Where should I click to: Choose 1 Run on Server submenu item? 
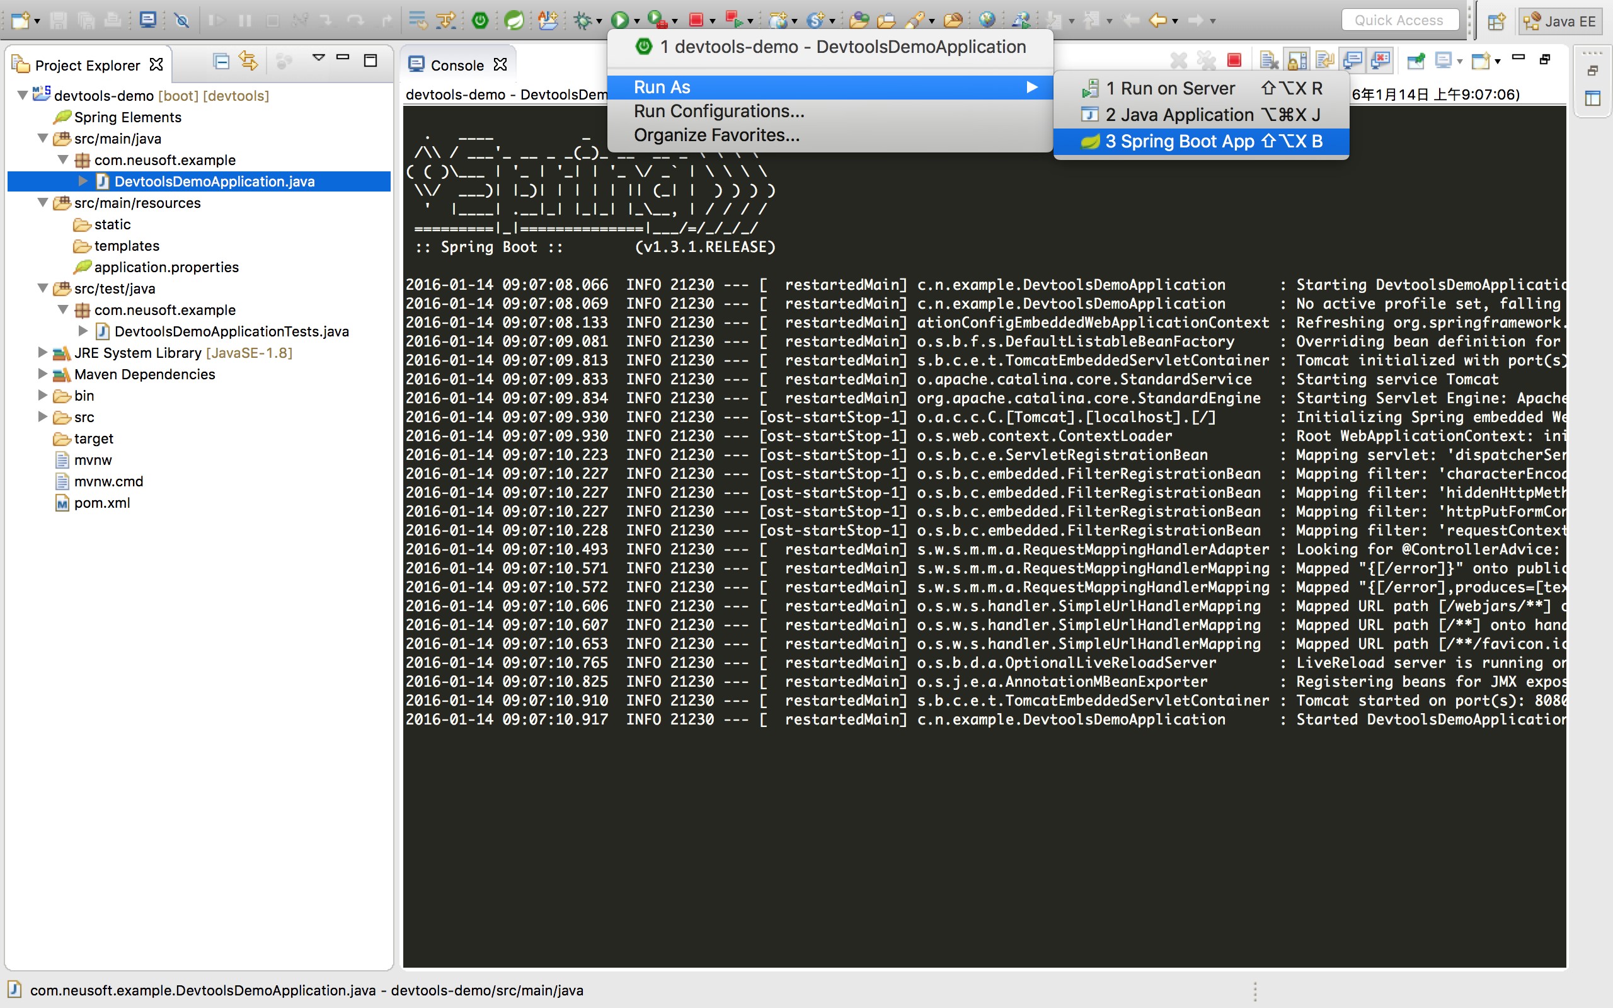[x=1201, y=88]
